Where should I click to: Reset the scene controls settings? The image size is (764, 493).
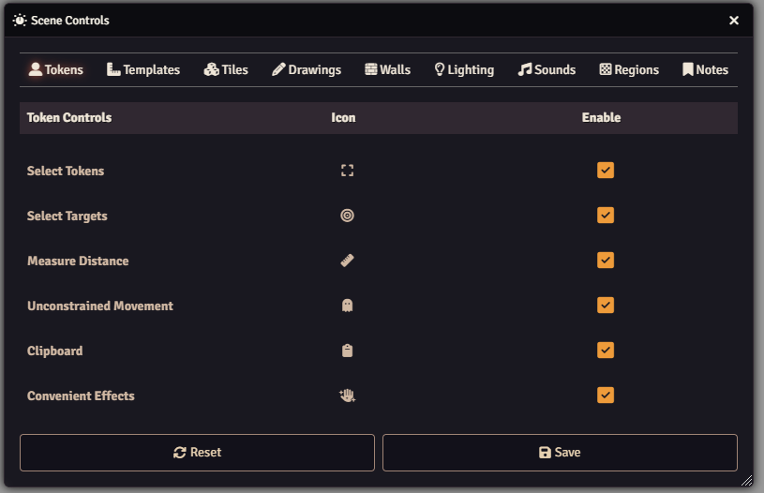tap(198, 453)
